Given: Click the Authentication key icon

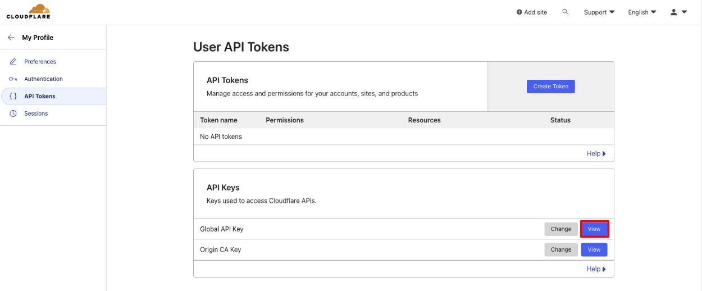Looking at the screenshot, I should coord(13,79).
